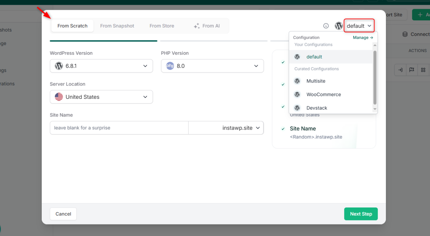Click the WordPress icon beside Multisite
430x236 pixels.
click(x=297, y=81)
